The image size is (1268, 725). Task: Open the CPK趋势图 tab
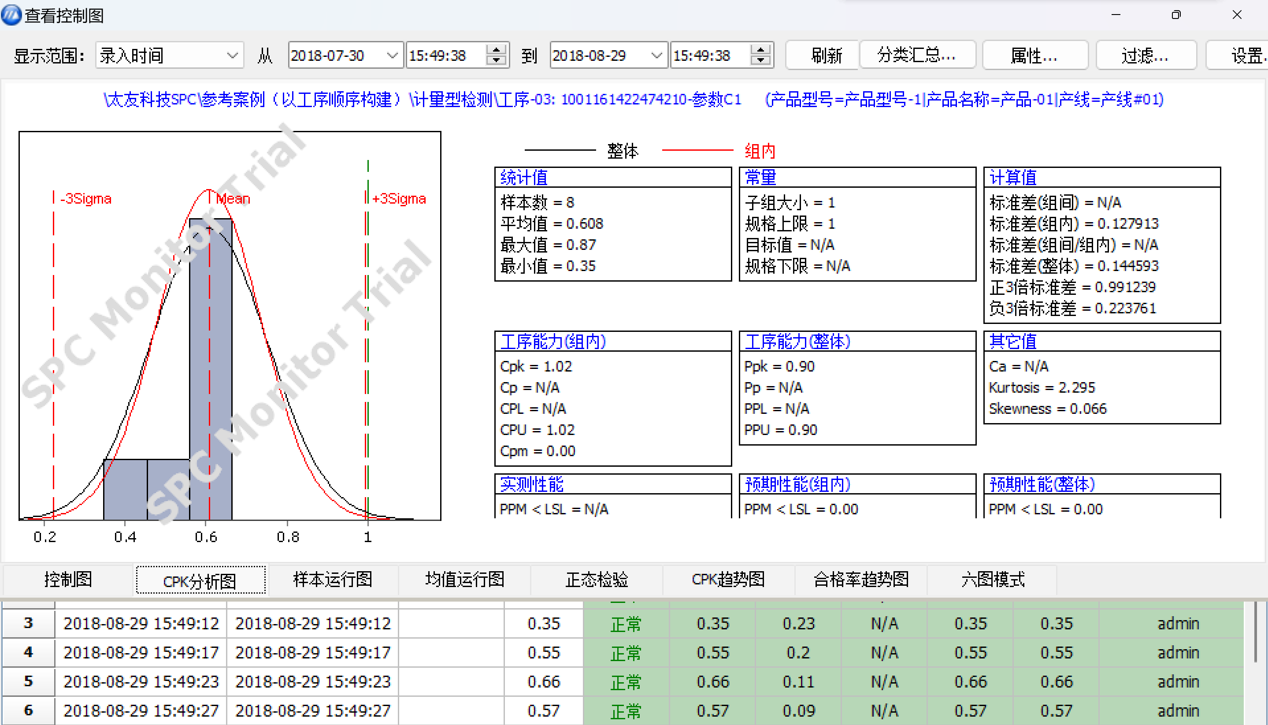(728, 579)
